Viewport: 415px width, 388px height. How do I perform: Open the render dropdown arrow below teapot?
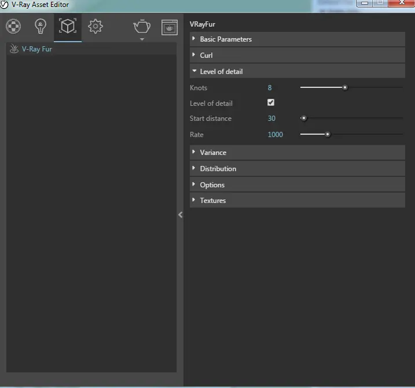[x=142, y=40]
